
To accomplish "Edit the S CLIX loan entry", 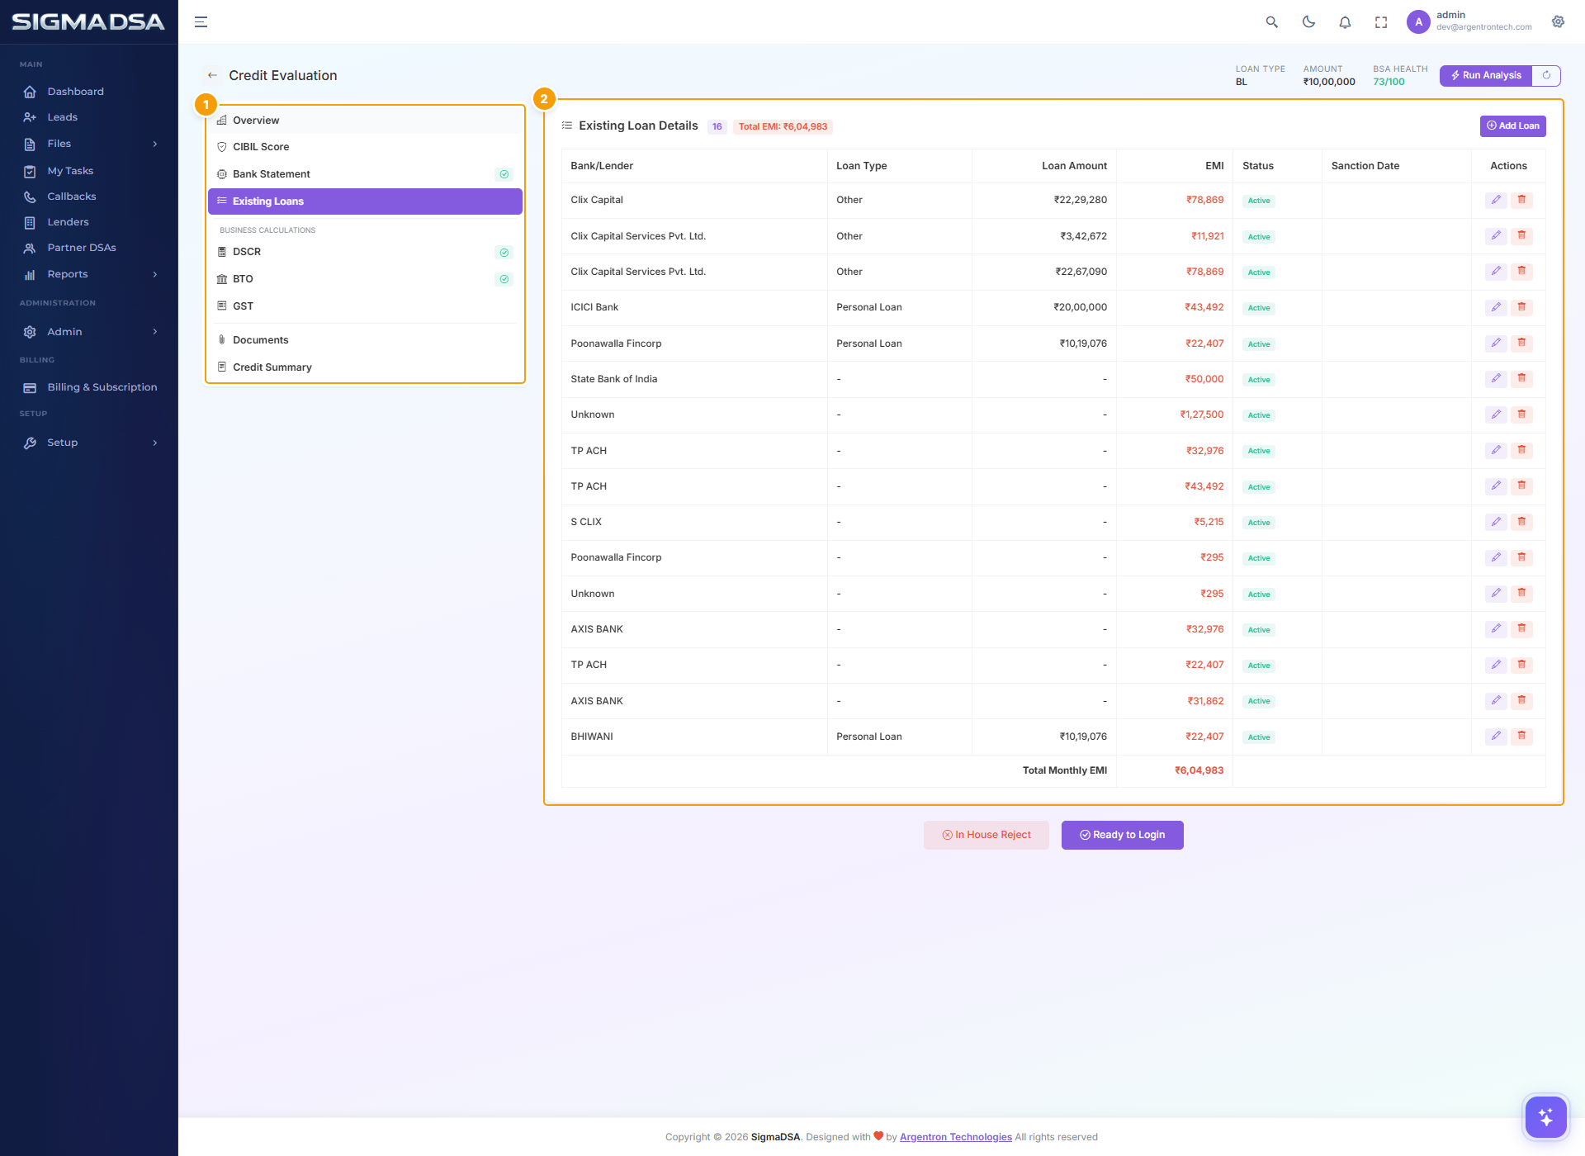I will pyautogui.click(x=1496, y=522).
